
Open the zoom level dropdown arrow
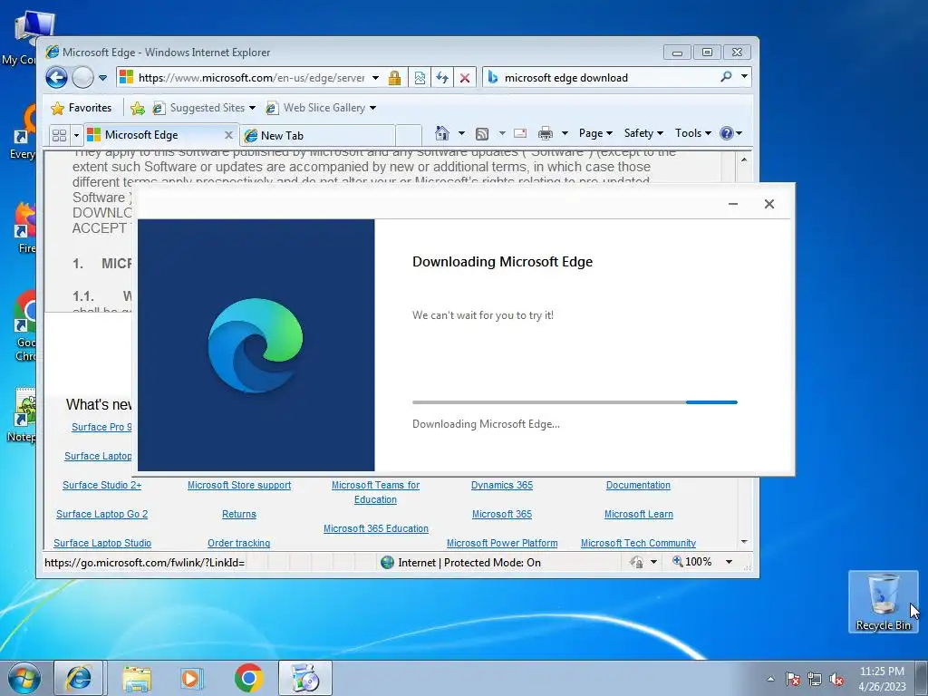(x=730, y=562)
